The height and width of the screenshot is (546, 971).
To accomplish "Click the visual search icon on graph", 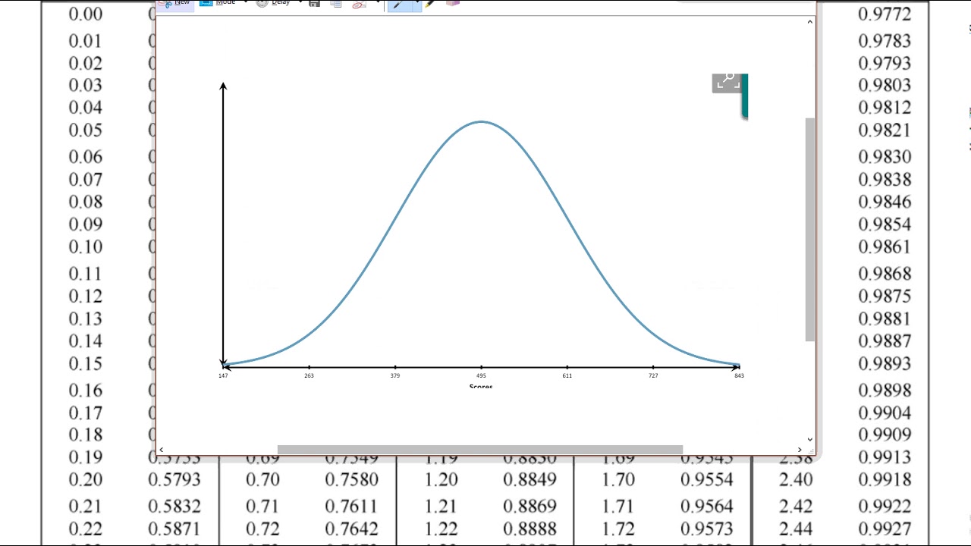I will click(x=727, y=82).
